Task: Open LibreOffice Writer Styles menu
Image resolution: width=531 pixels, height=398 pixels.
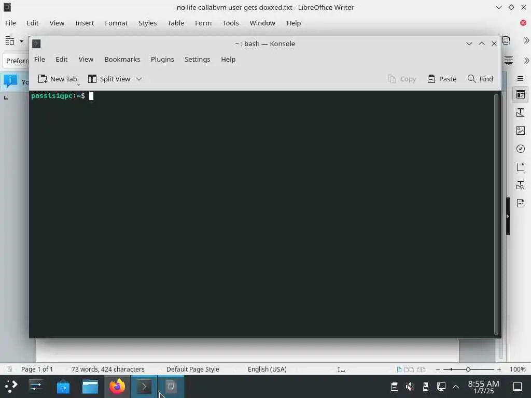Action: point(147,23)
